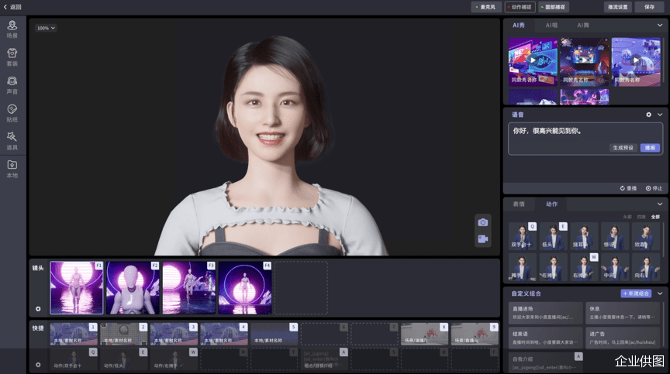Click the camera snapshot icon on preview
This screenshot has width=670, height=374.
click(483, 222)
